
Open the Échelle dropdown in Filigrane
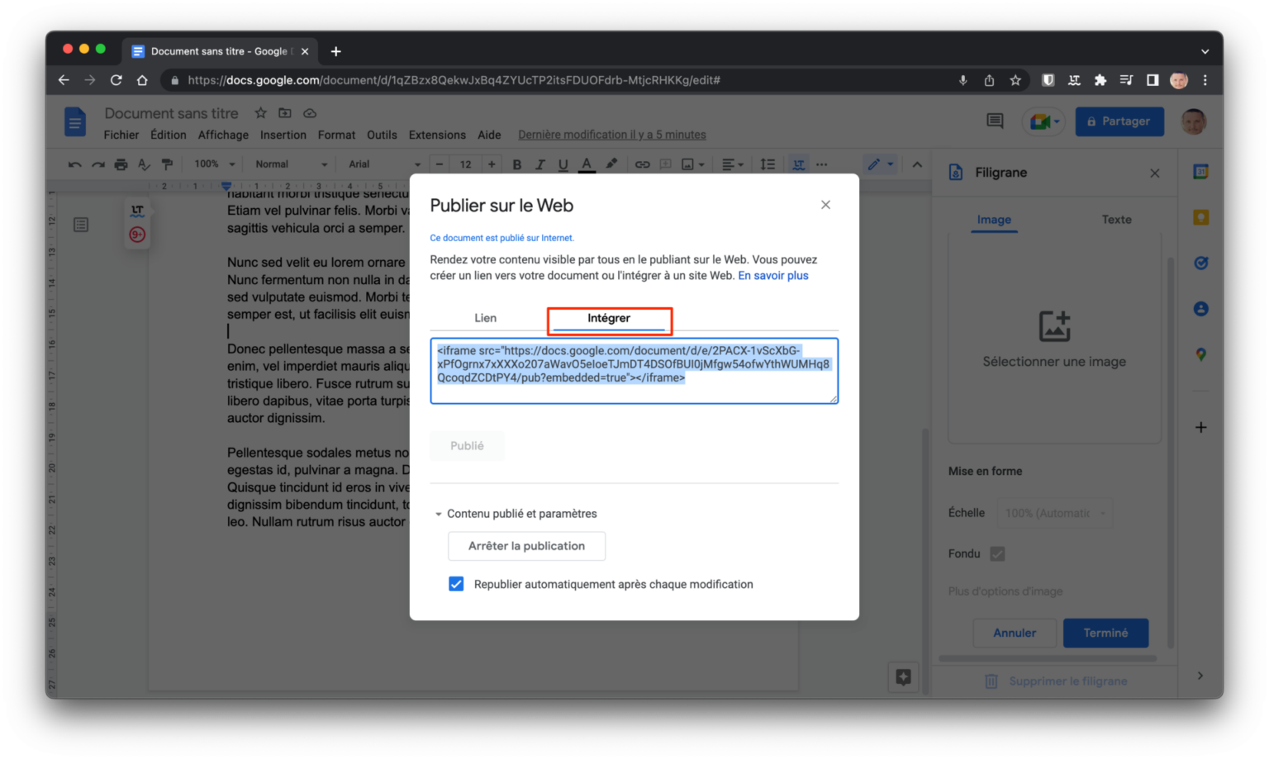[x=1054, y=512]
